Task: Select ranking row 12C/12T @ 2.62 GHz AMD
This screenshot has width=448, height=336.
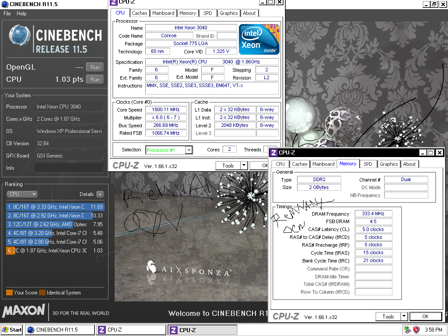Action: [55, 224]
